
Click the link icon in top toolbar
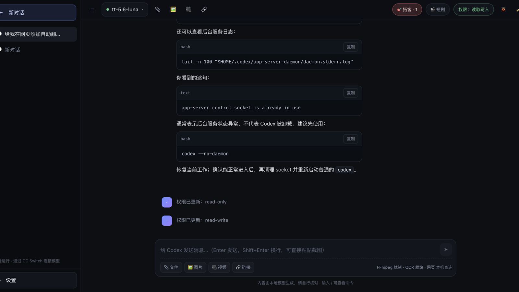tap(204, 9)
